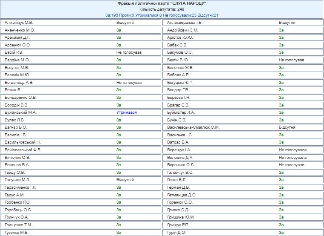Select deputy name Аллахвердієва І.В.
This screenshot has width=324, height=236.
pos(185,22)
